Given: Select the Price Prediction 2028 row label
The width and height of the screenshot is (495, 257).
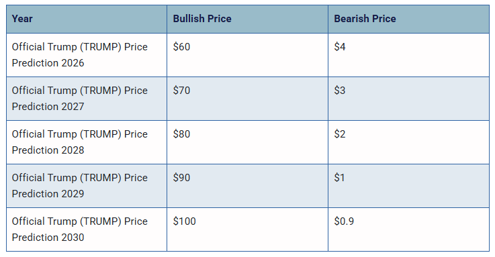Looking at the screenshot, I should click(x=79, y=142).
